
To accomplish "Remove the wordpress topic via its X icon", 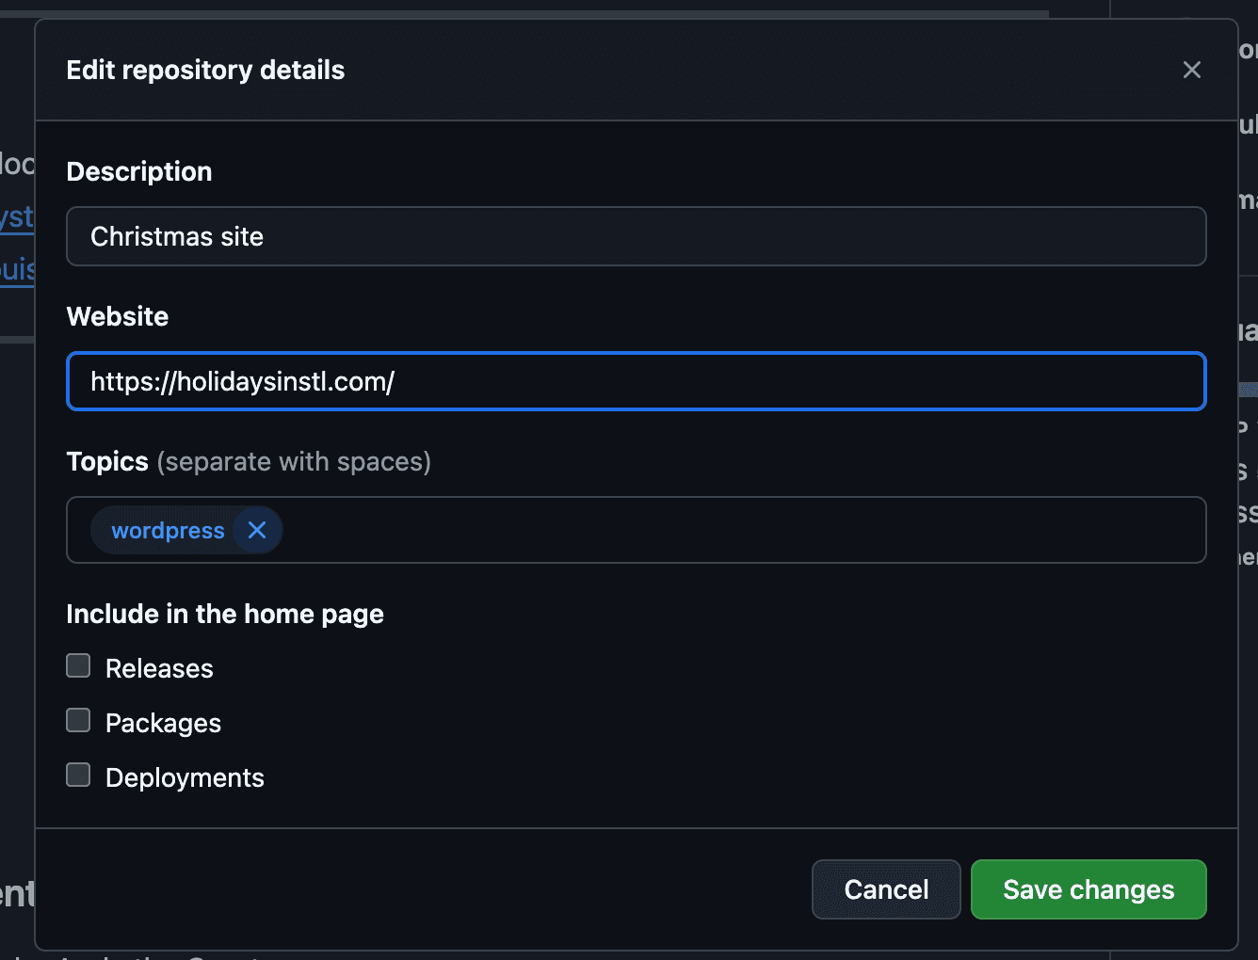I will (256, 530).
